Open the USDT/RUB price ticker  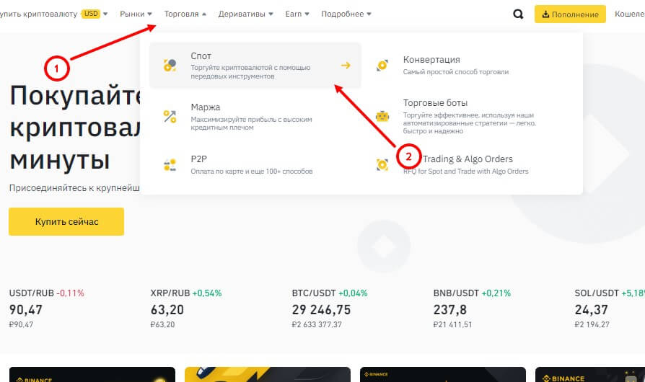[46, 308]
